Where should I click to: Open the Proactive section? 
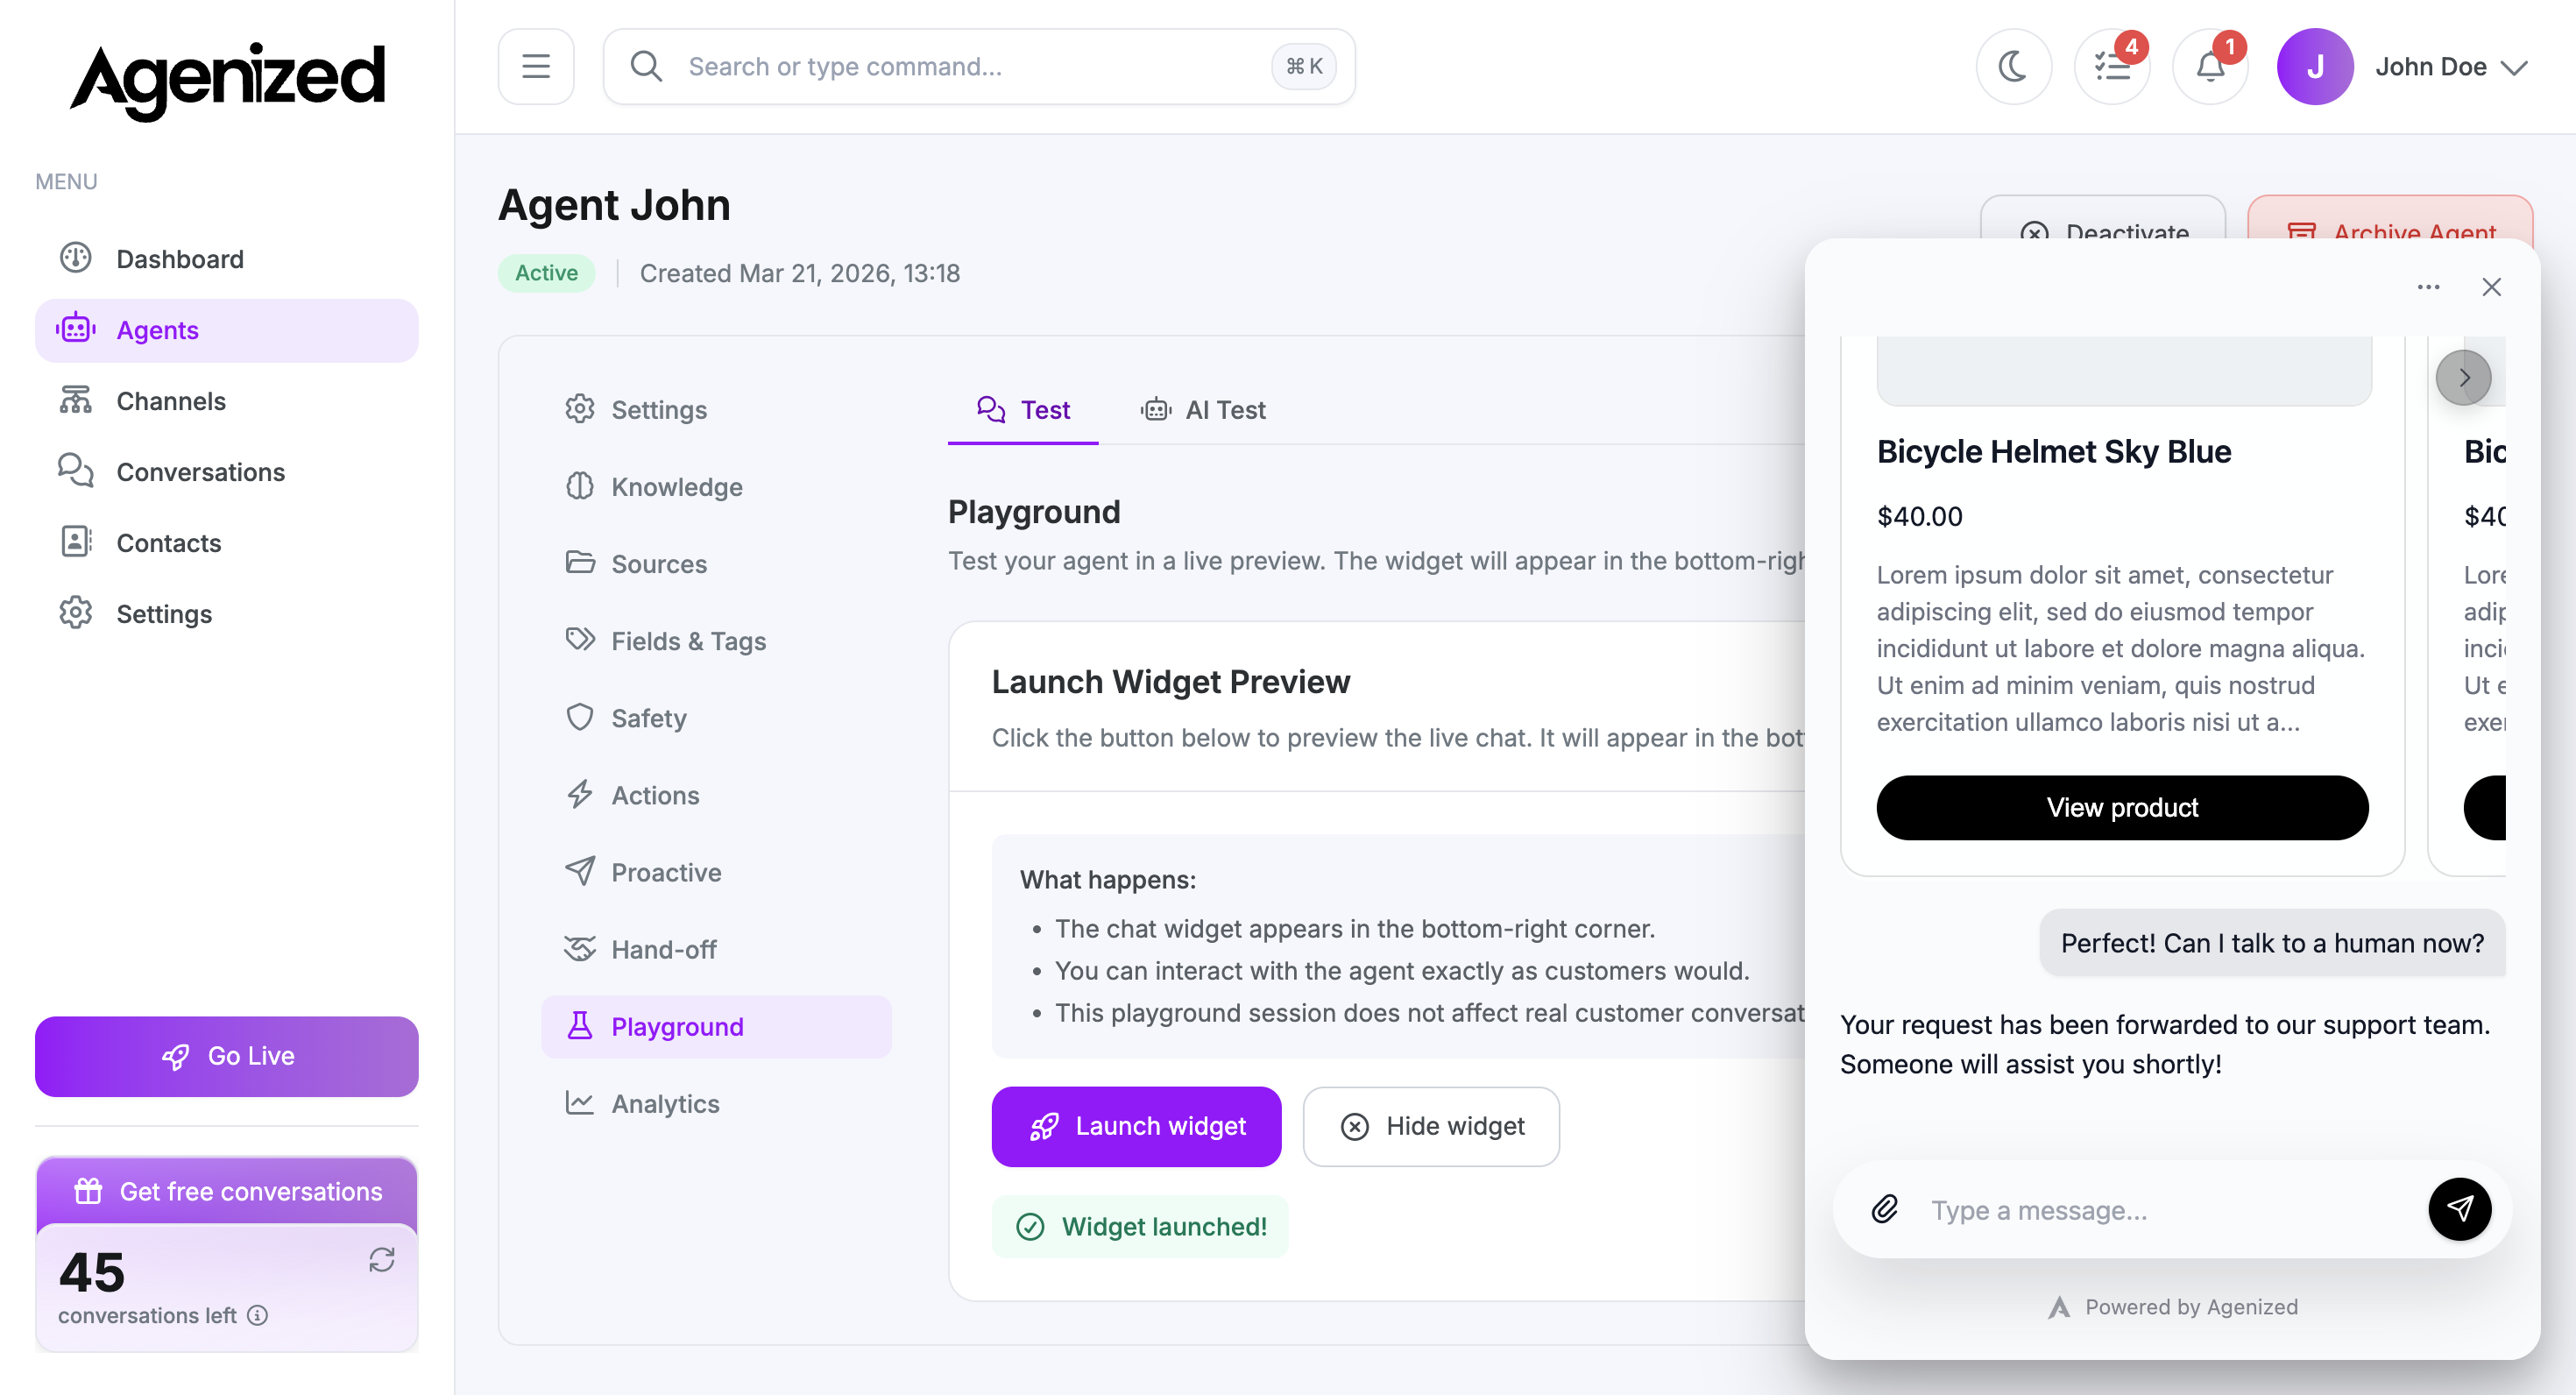(x=716, y=872)
